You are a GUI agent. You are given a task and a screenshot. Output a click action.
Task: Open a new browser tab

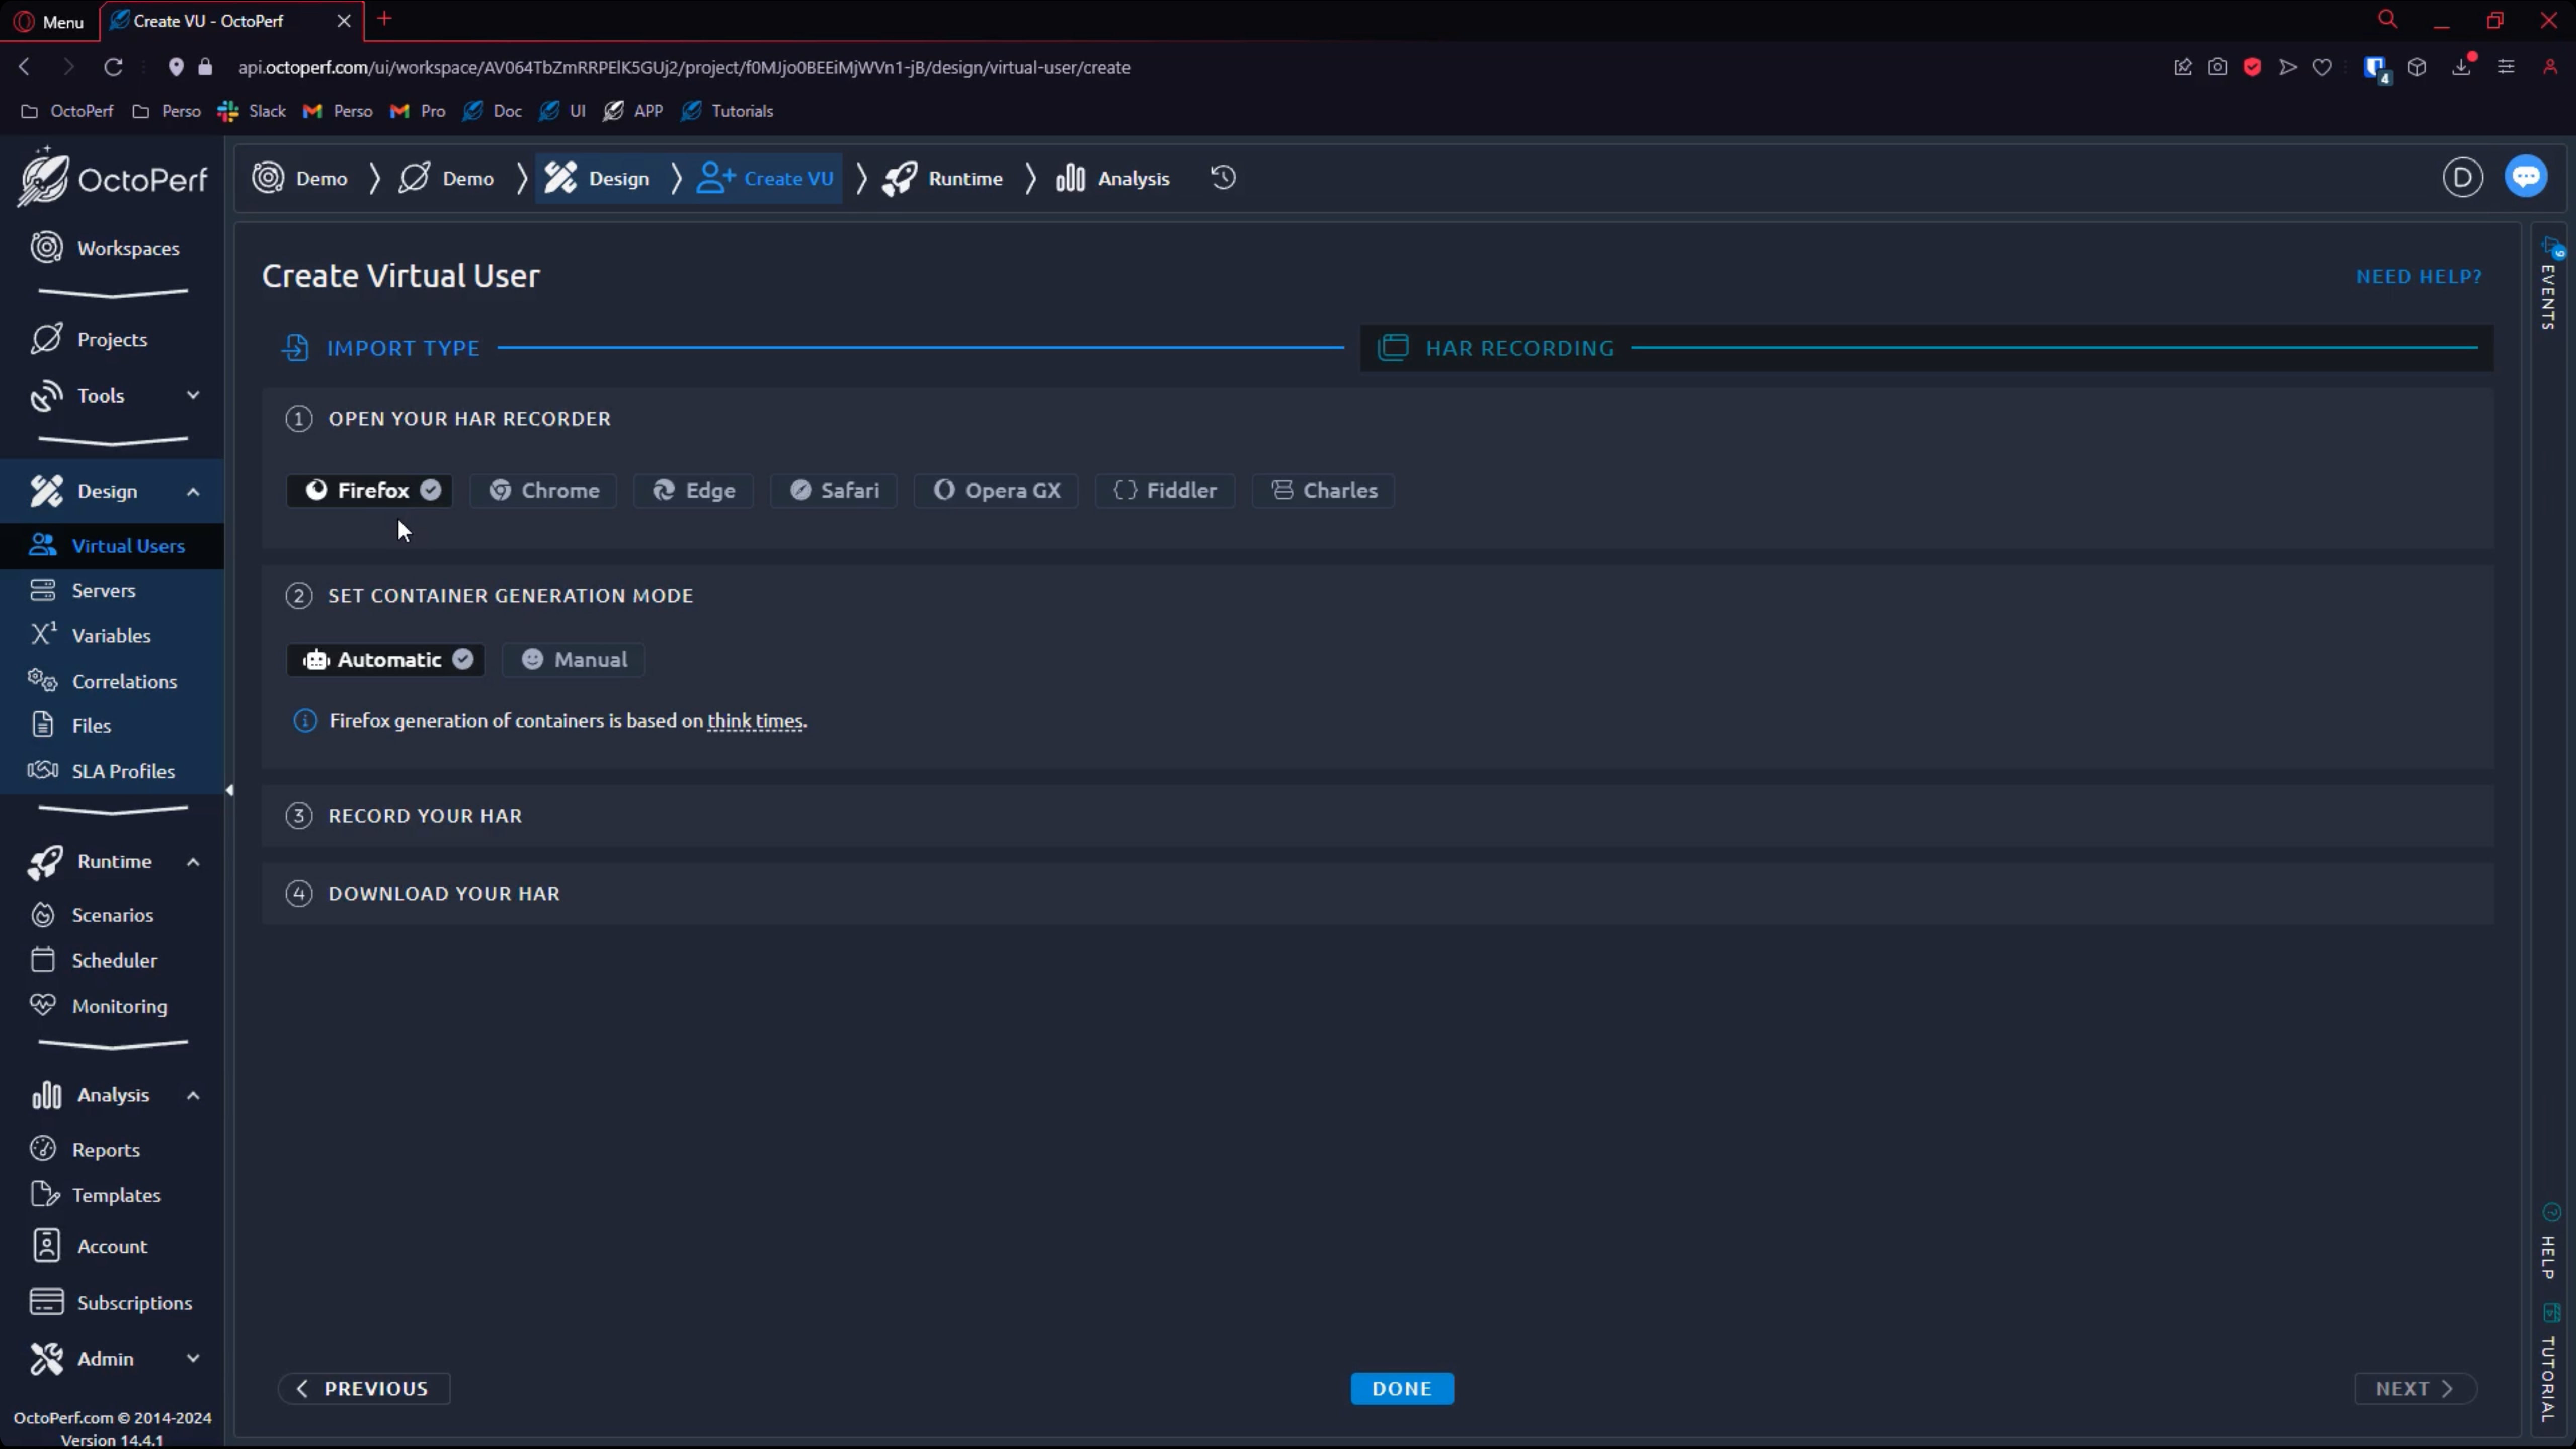384,19
